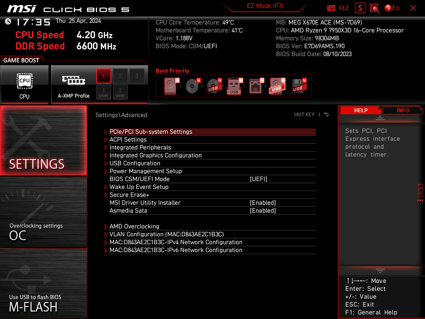This screenshot has height=319, width=425.
Task: Select A-XMP profile 1
Action: click(103, 76)
